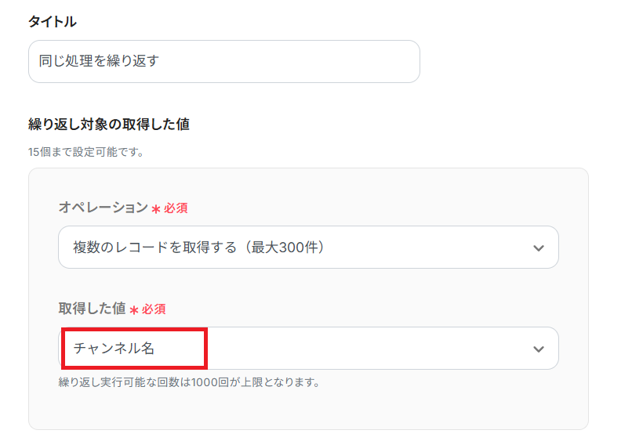The width and height of the screenshot is (643, 441).
Task: Click the red asterisk next to オペレーション
Action: (x=156, y=209)
